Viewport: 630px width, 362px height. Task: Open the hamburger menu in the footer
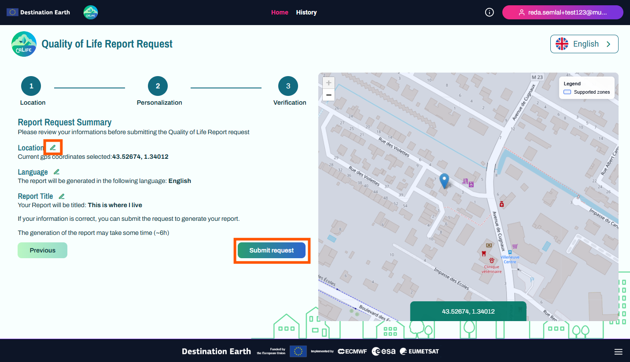coord(618,351)
